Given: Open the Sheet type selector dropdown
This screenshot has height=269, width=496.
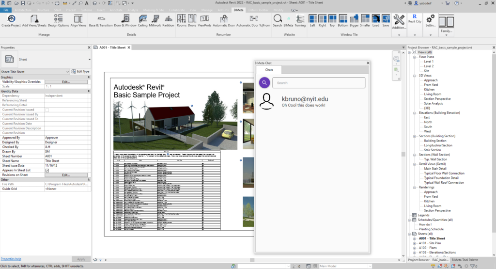Looking at the screenshot, I should coord(90,60).
